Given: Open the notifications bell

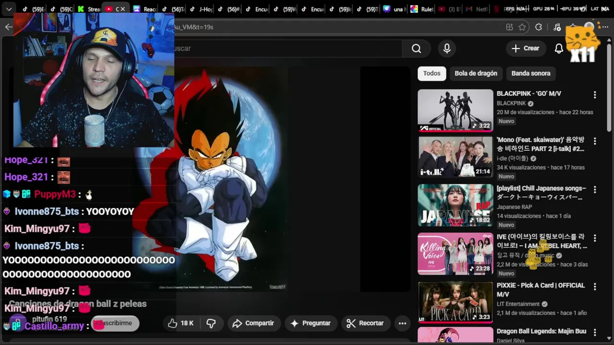Looking at the screenshot, I should coord(559,48).
